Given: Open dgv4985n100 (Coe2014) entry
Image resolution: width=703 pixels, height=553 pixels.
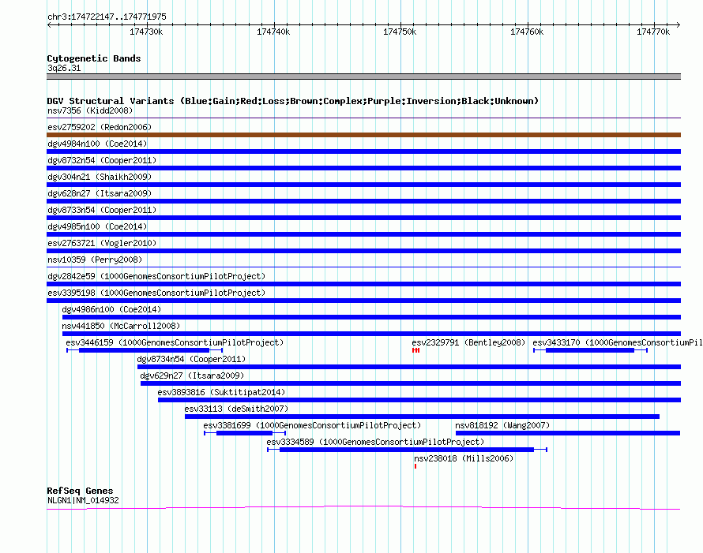Looking at the screenshot, I should pyautogui.click(x=97, y=226).
